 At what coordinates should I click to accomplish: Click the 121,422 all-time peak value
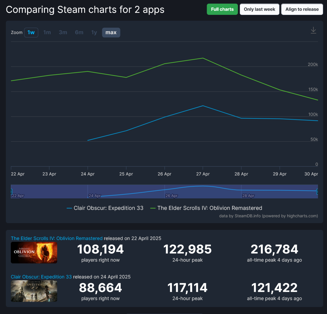pos(274,288)
